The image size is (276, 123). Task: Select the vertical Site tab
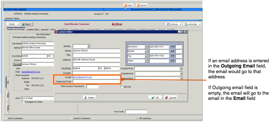click(x=8, y=82)
